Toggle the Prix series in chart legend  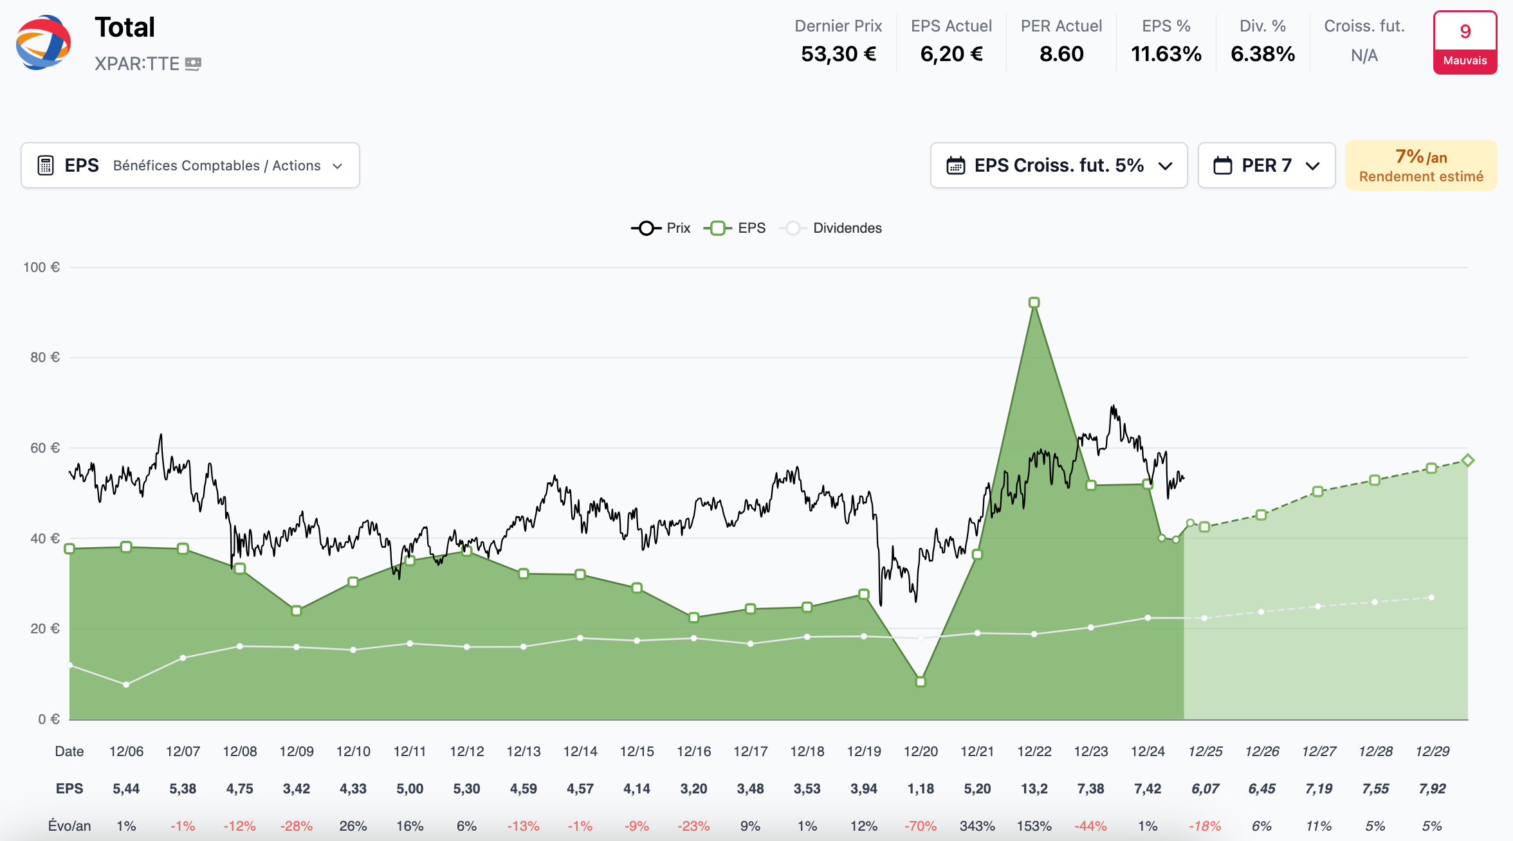pos(678,228)
